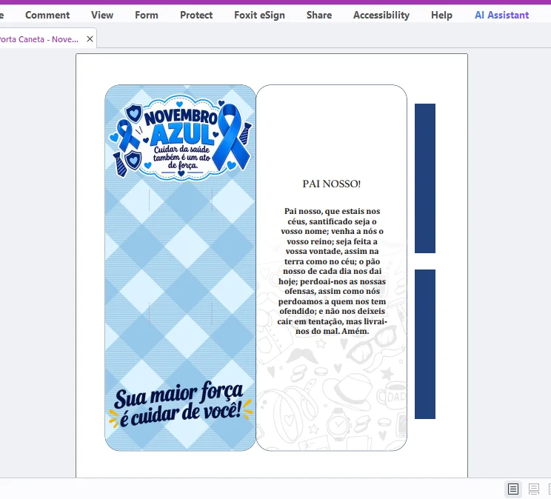Click the 'nos do mal. Amém.' line

pyautogui.click(x=333, y=331)
